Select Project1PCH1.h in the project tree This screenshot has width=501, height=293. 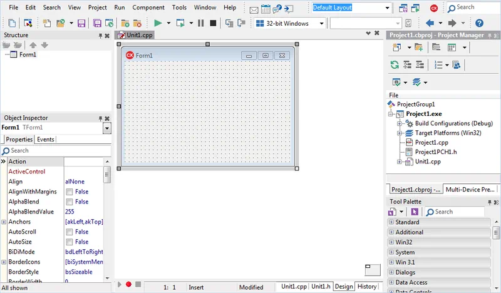coord(436,152)
